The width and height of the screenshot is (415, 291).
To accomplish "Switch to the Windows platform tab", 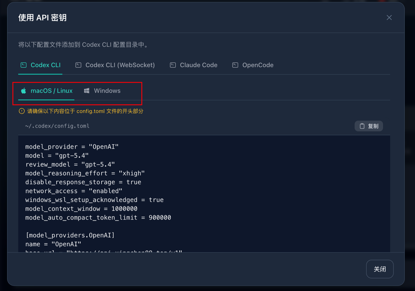I will click(x=102, y=91).
